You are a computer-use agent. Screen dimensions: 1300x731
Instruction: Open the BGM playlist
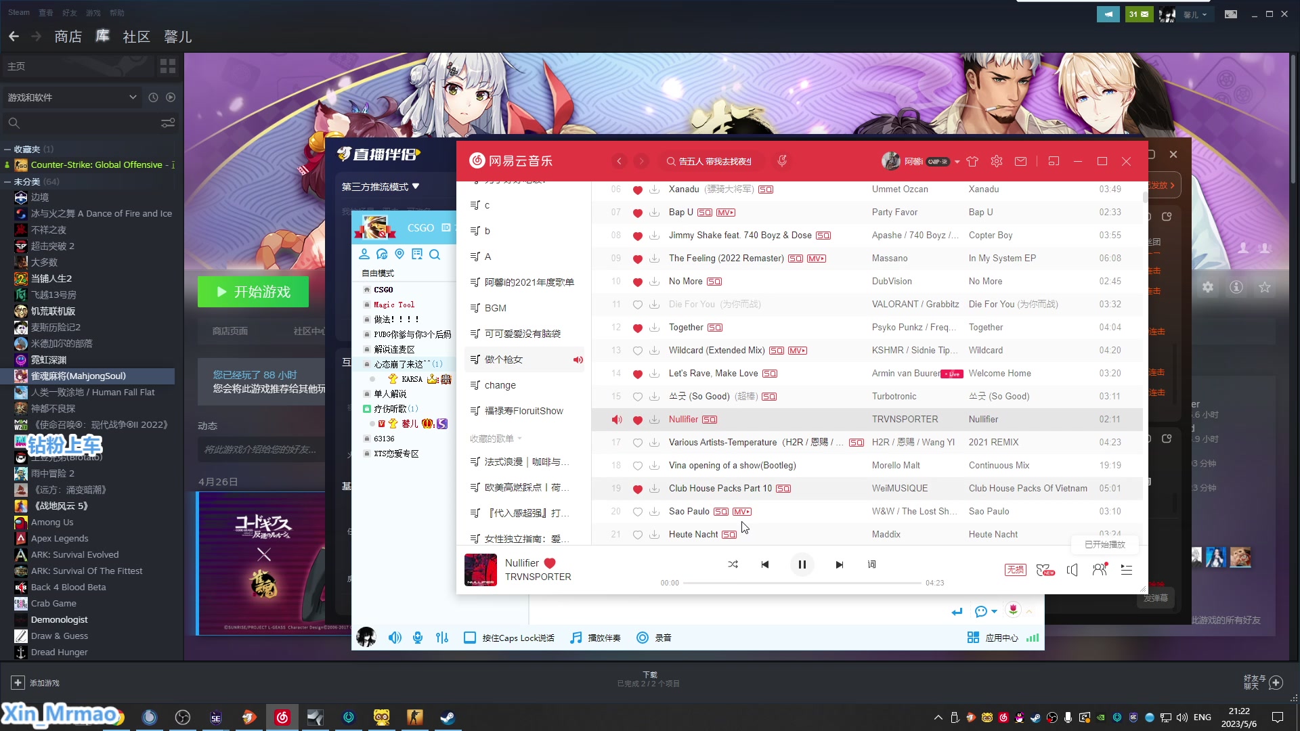click(524, 308)
